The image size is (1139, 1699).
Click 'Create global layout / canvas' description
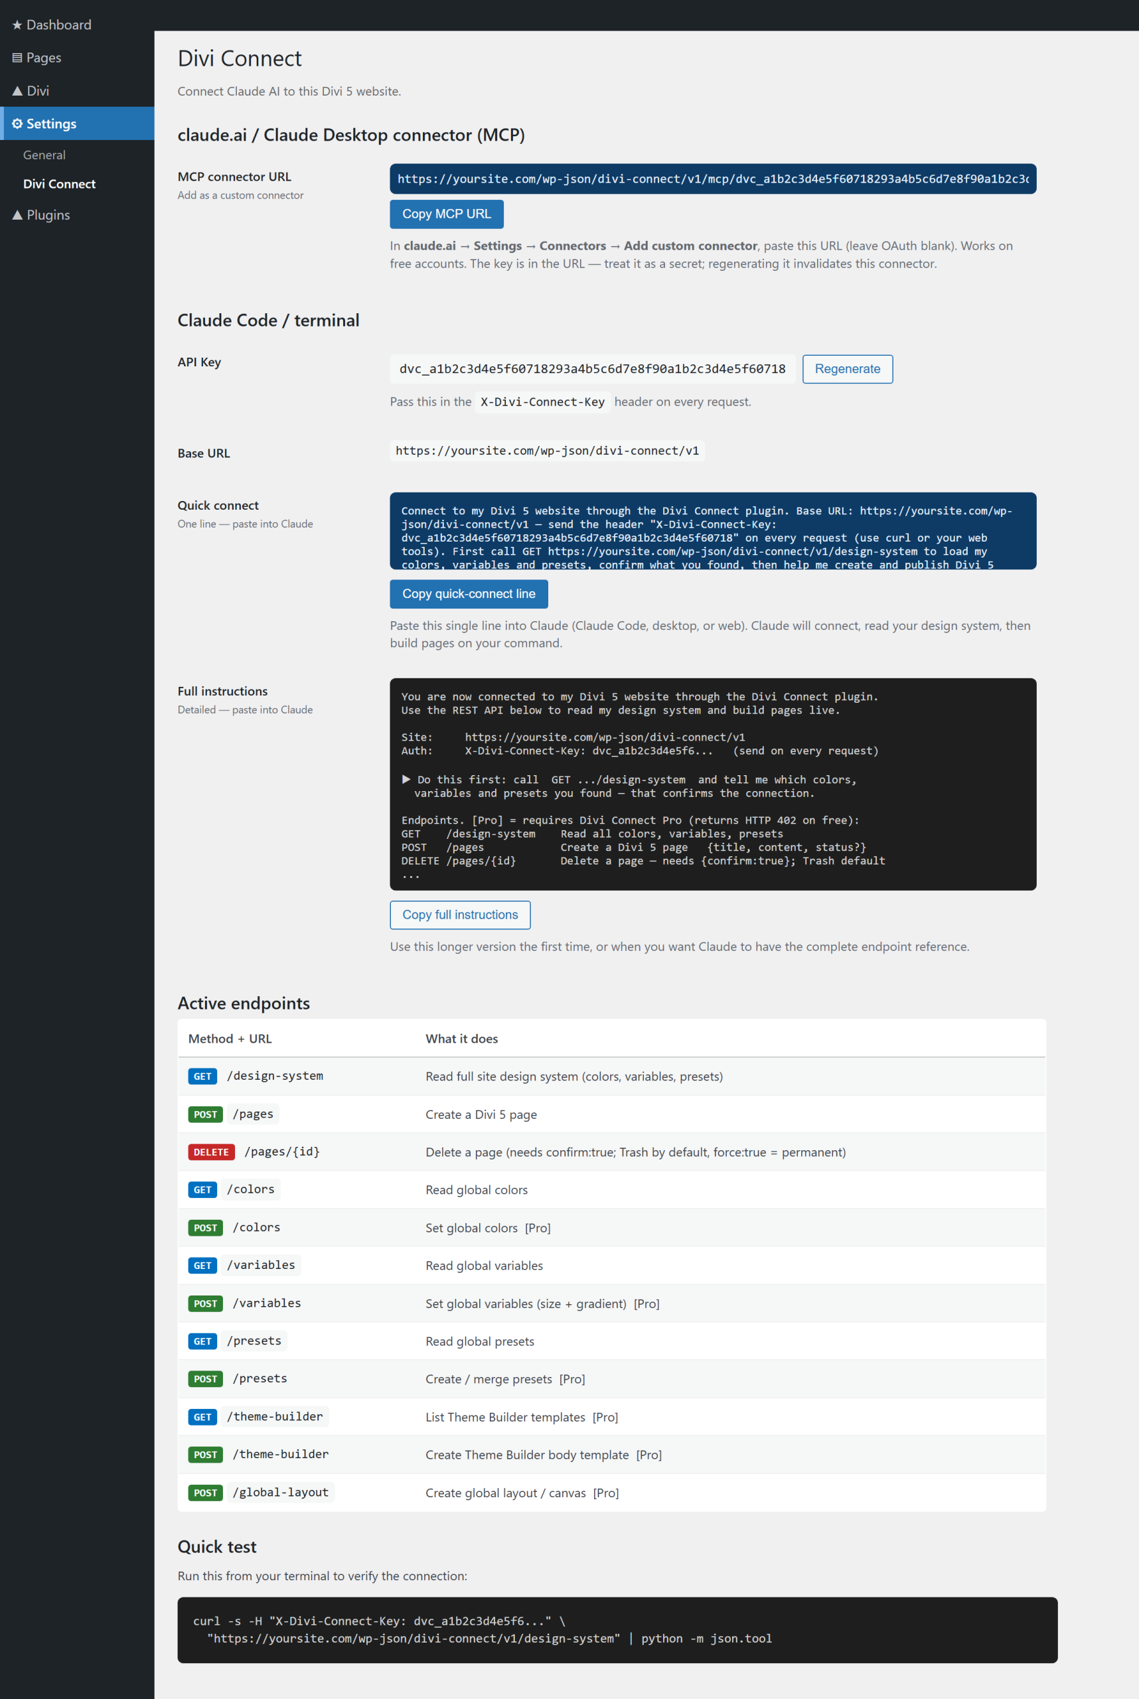tap(506, 1493)
